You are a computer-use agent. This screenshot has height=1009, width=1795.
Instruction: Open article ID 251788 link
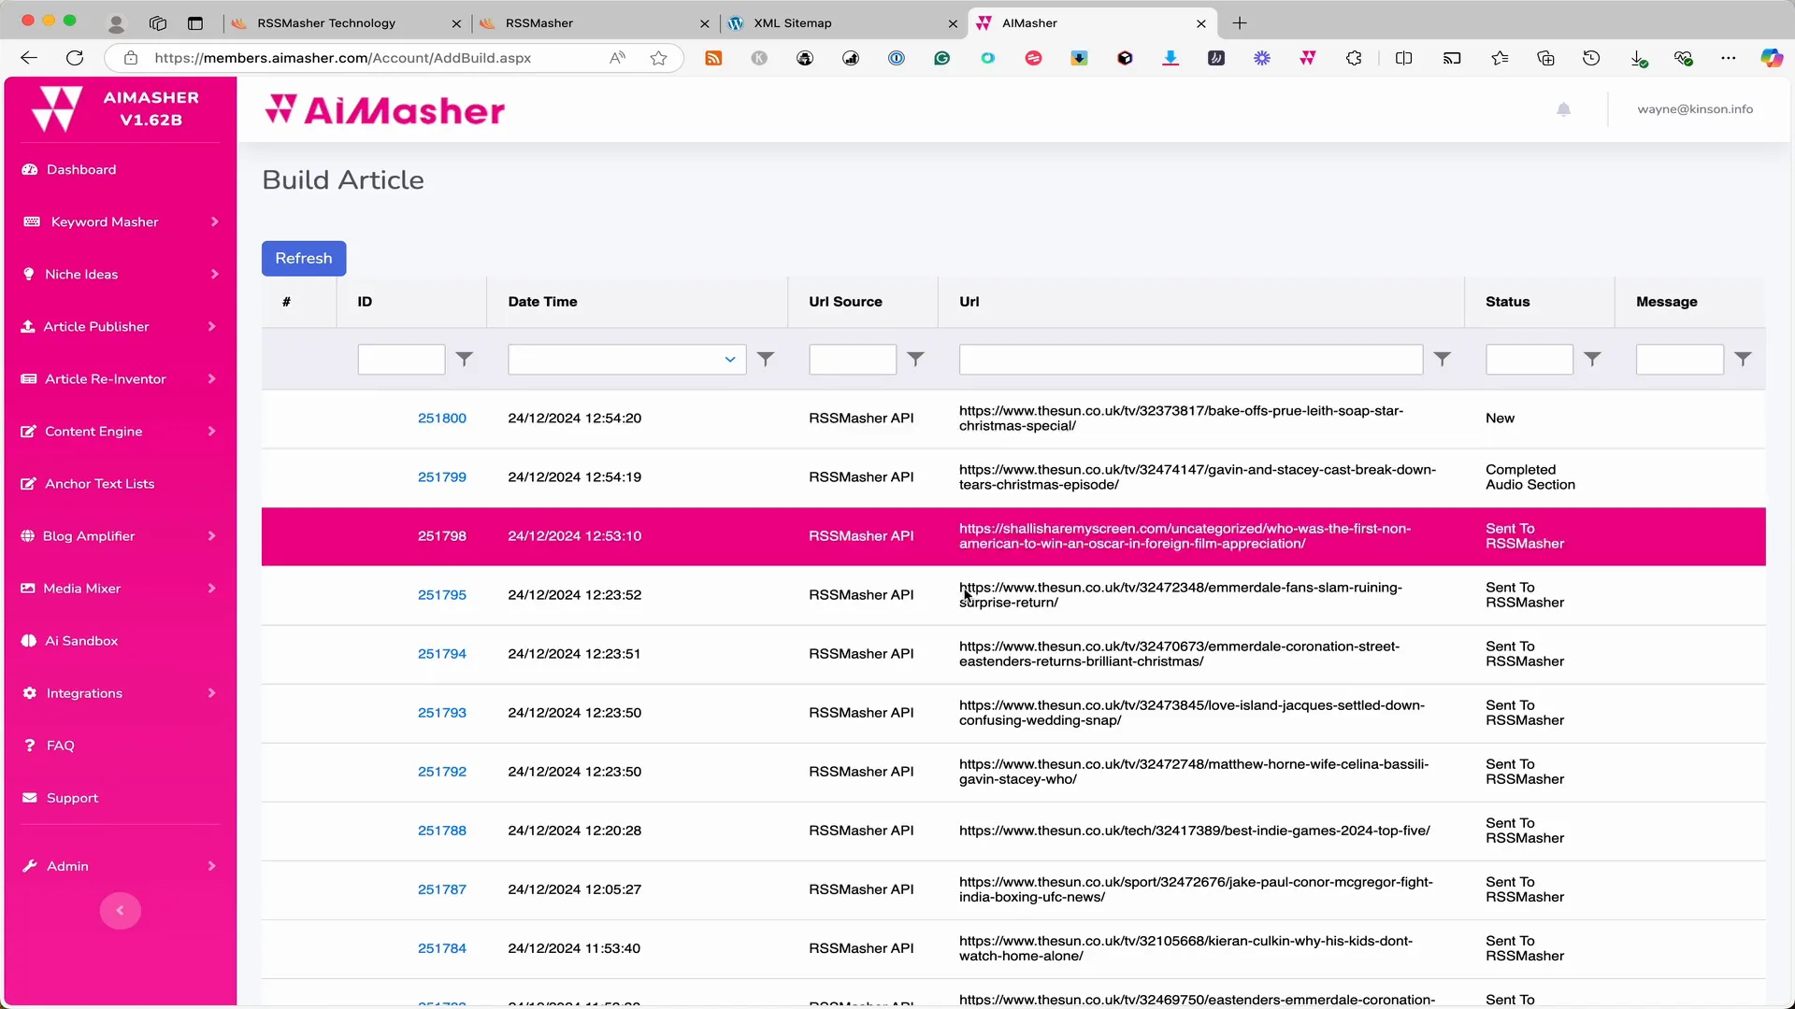[x=441, y=830]
